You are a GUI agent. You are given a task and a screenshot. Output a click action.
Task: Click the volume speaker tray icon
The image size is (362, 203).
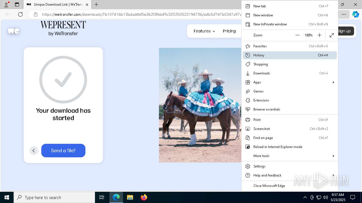click(326, 197)
